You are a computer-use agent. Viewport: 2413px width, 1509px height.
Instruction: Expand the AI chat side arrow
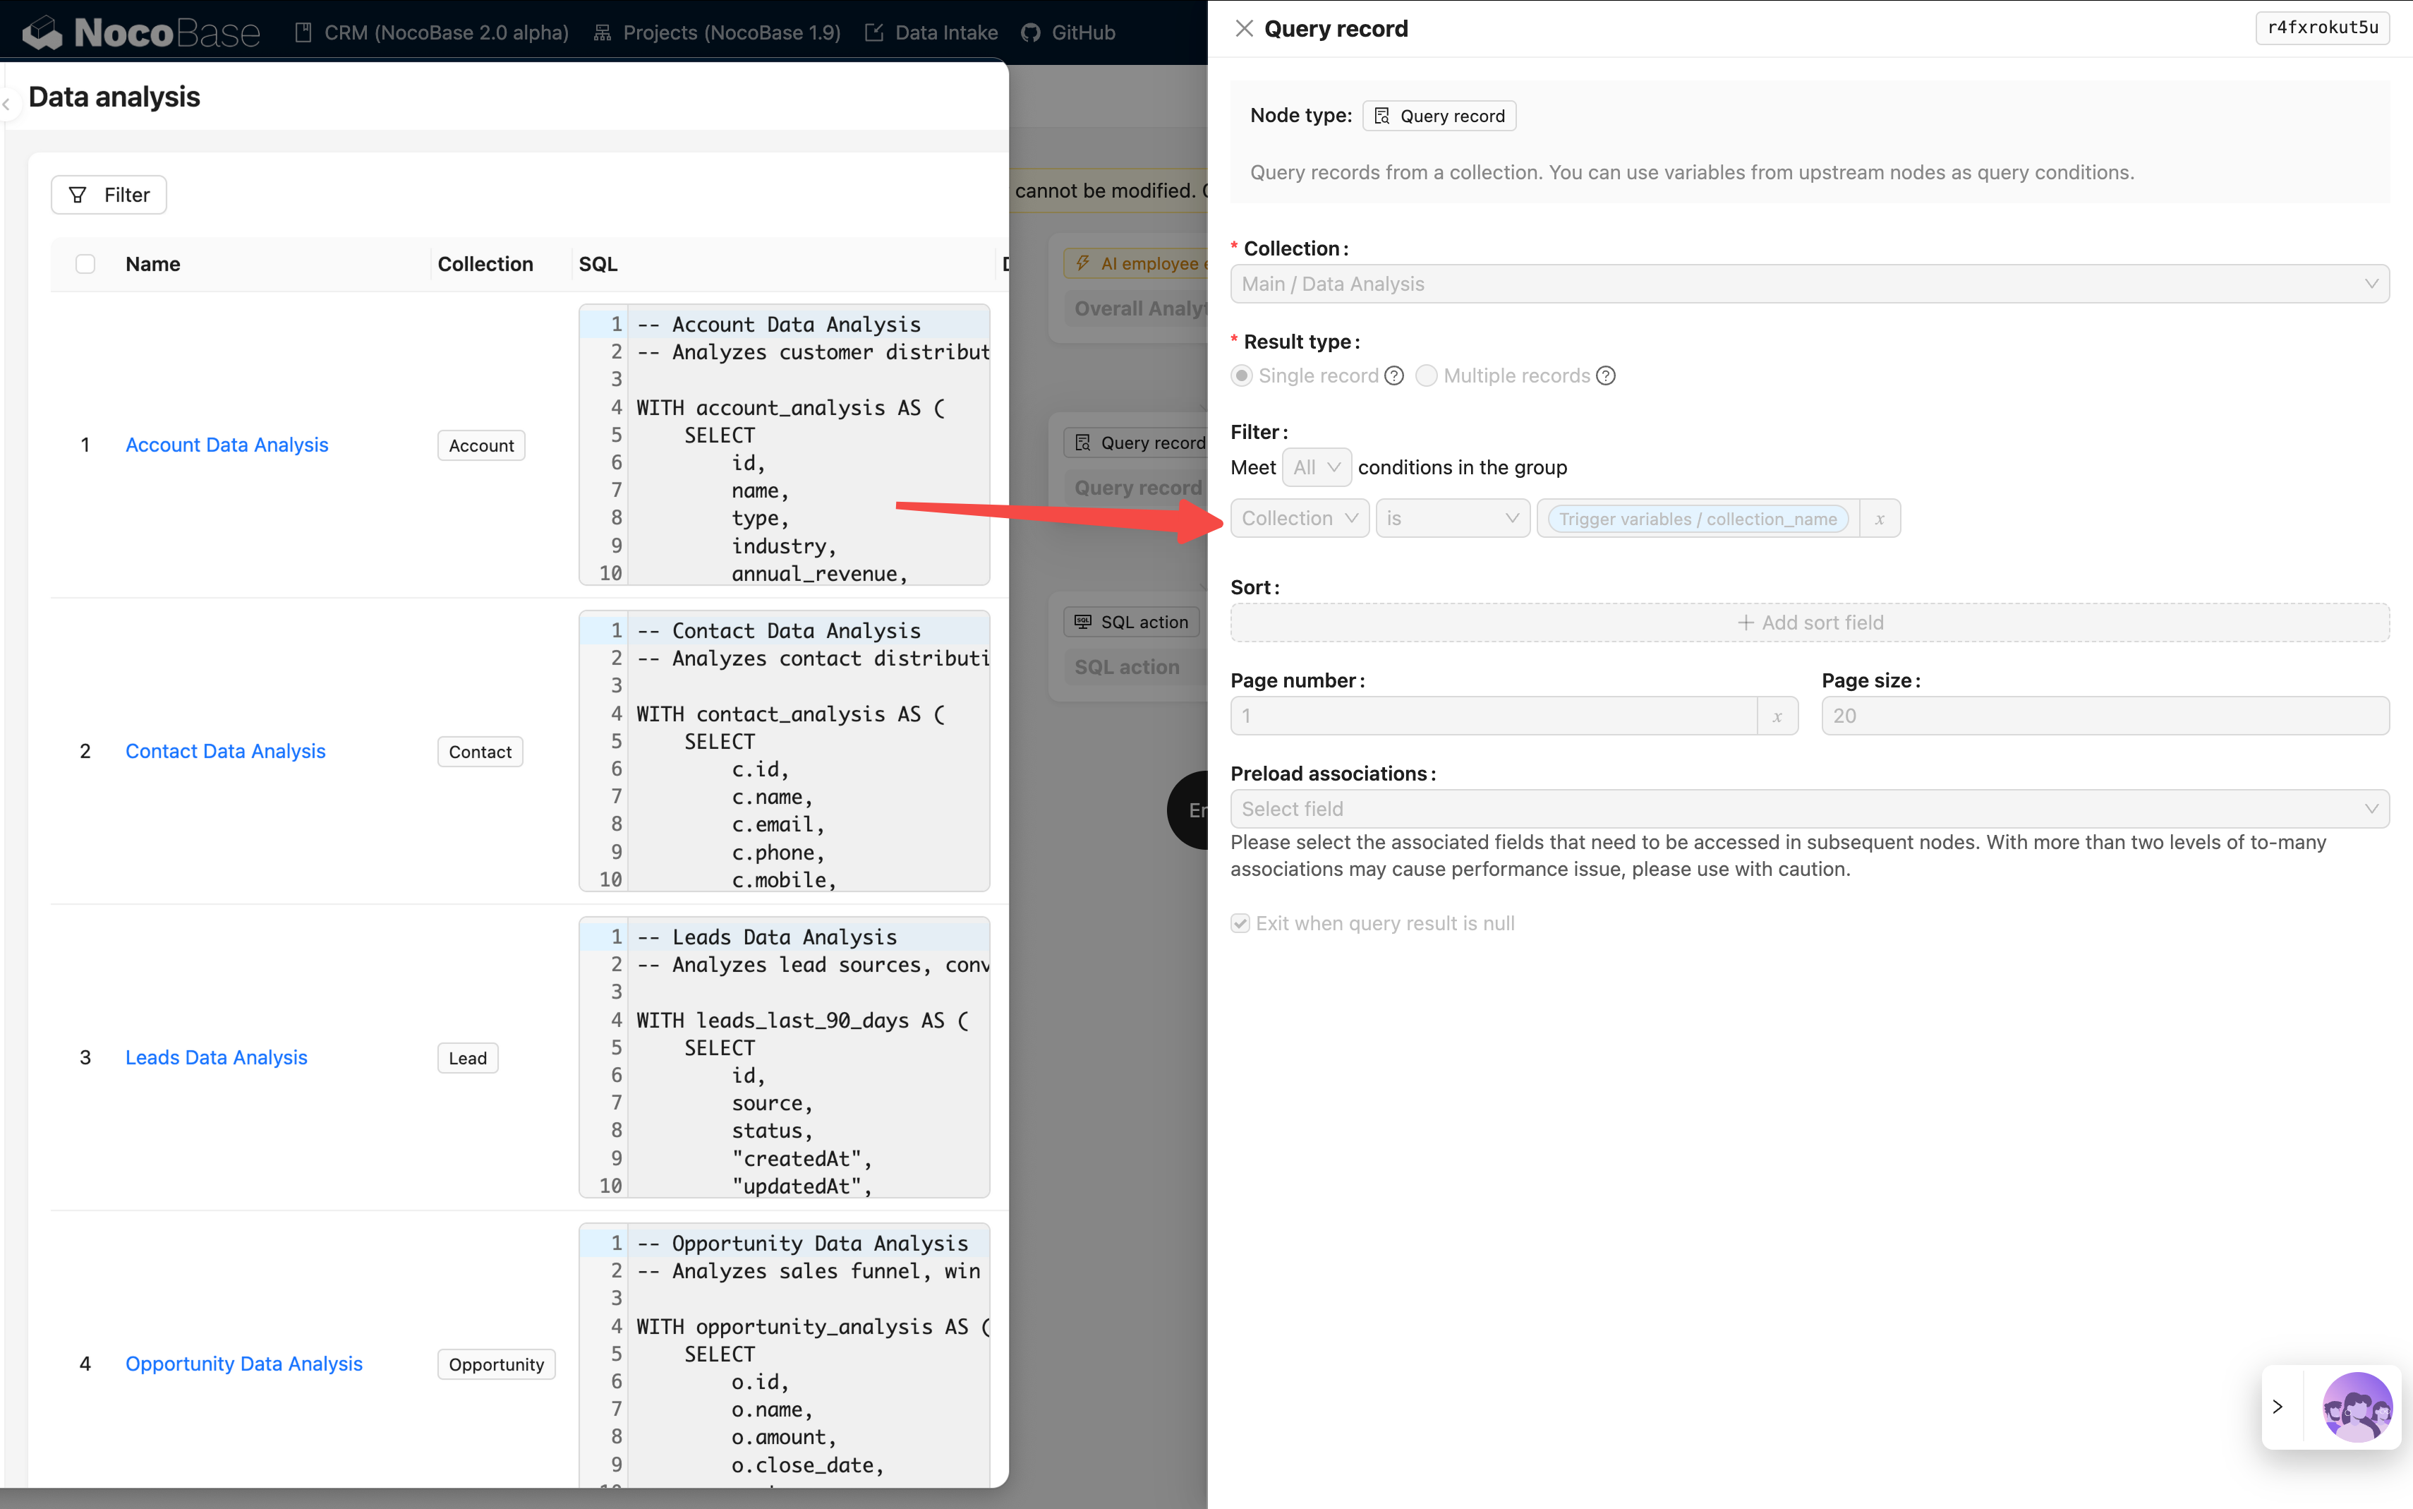[x=2278, y=1407]
